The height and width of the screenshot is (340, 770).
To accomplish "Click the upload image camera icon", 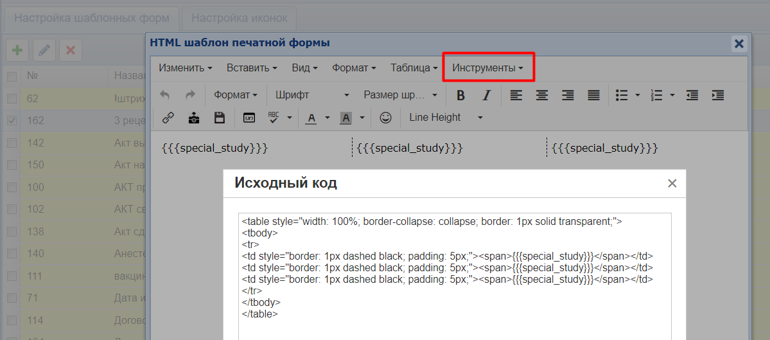I will pos(193,118).
